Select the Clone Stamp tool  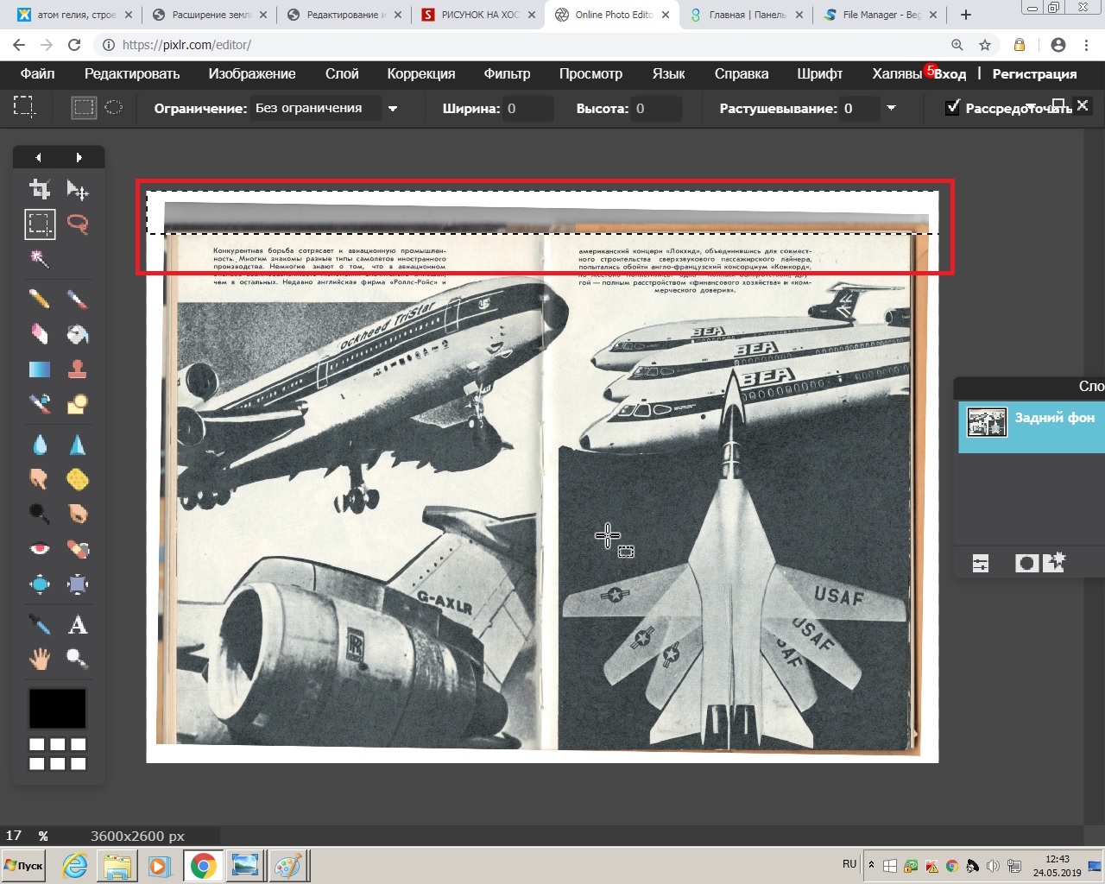tap(78, 369)
